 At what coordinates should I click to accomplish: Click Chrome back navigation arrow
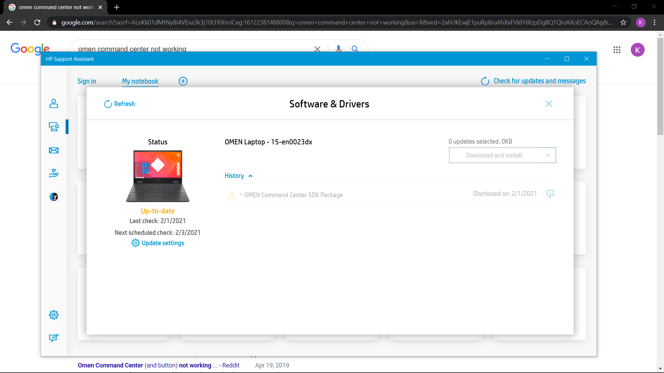9,22
